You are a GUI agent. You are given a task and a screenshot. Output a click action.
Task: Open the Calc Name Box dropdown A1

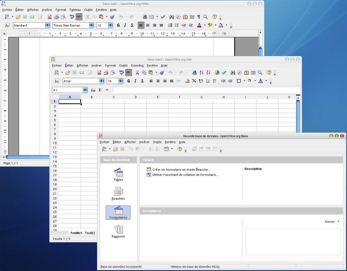(85, 90)
